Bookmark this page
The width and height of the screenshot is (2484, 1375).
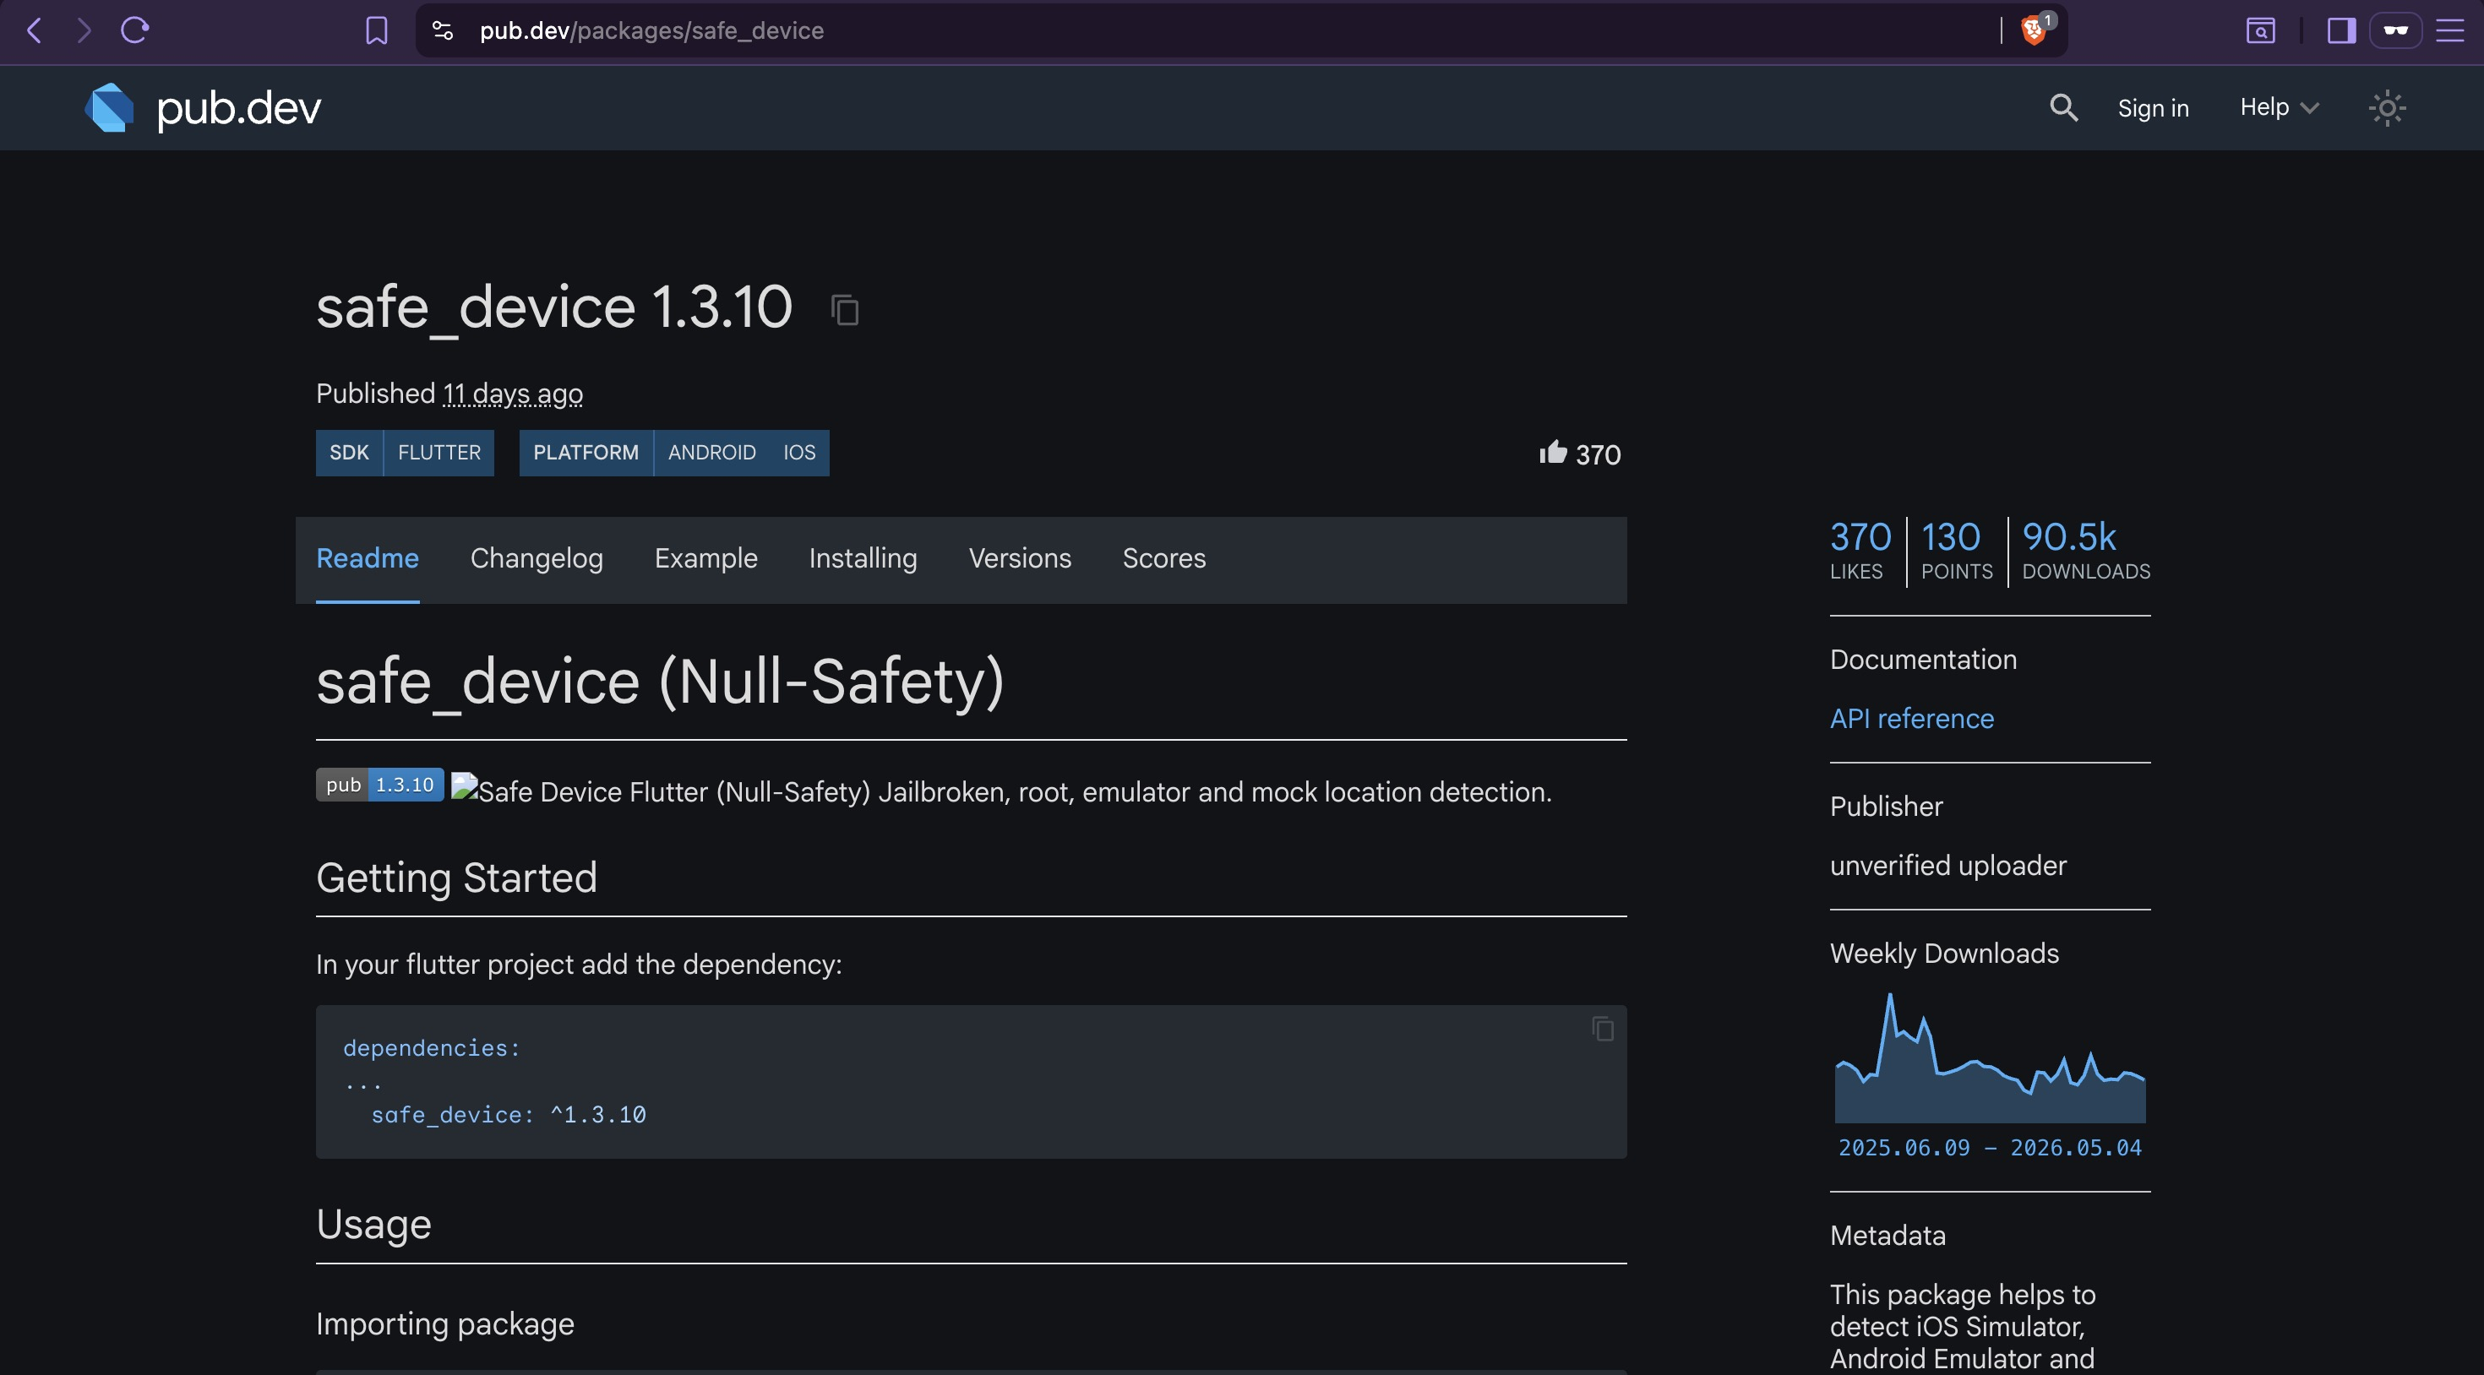tap(376, 31)
